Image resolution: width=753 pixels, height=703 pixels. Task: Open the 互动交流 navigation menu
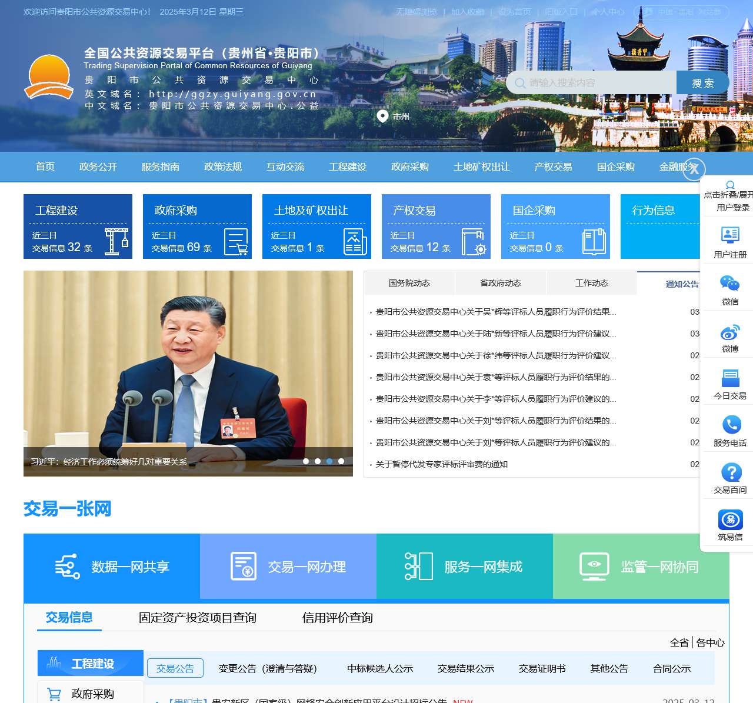[x=285, y=167]
